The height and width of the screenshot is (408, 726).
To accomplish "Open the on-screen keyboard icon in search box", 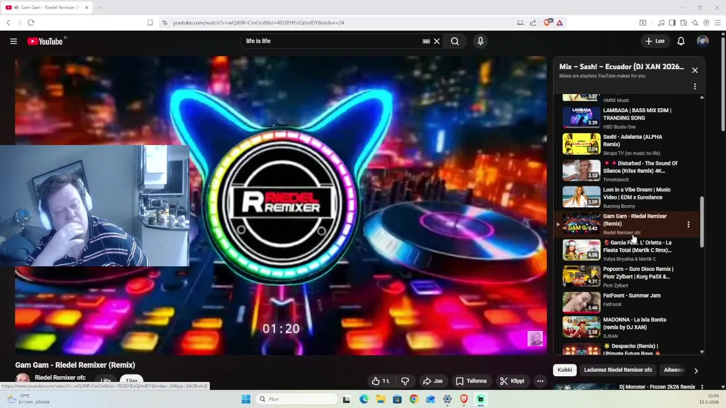I will [x=426, y=41].
